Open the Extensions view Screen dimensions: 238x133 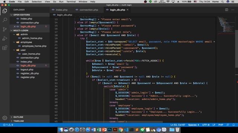pyautogui.click(x=5, y=48)
